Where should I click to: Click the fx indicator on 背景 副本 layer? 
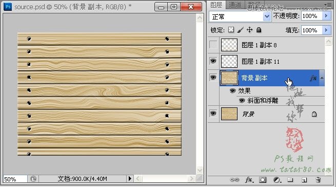tap(313, 78)
